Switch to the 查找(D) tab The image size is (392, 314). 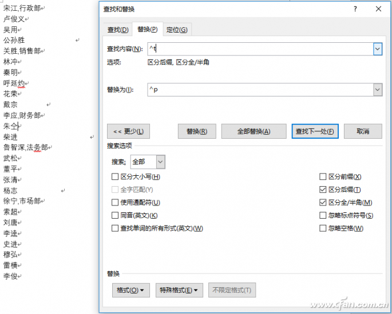(x=118, y=30)
